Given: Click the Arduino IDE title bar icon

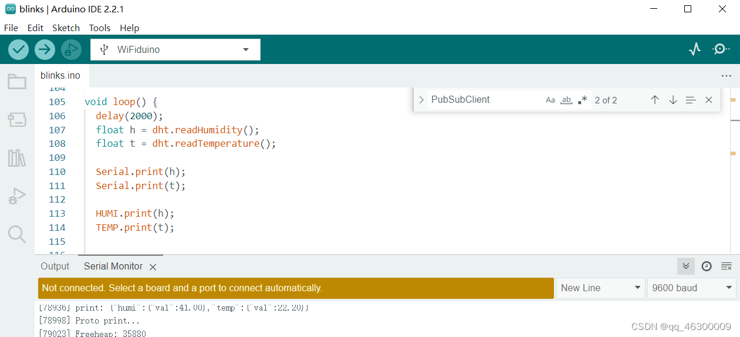Looking at the screenshot, I should click(10, 9).
